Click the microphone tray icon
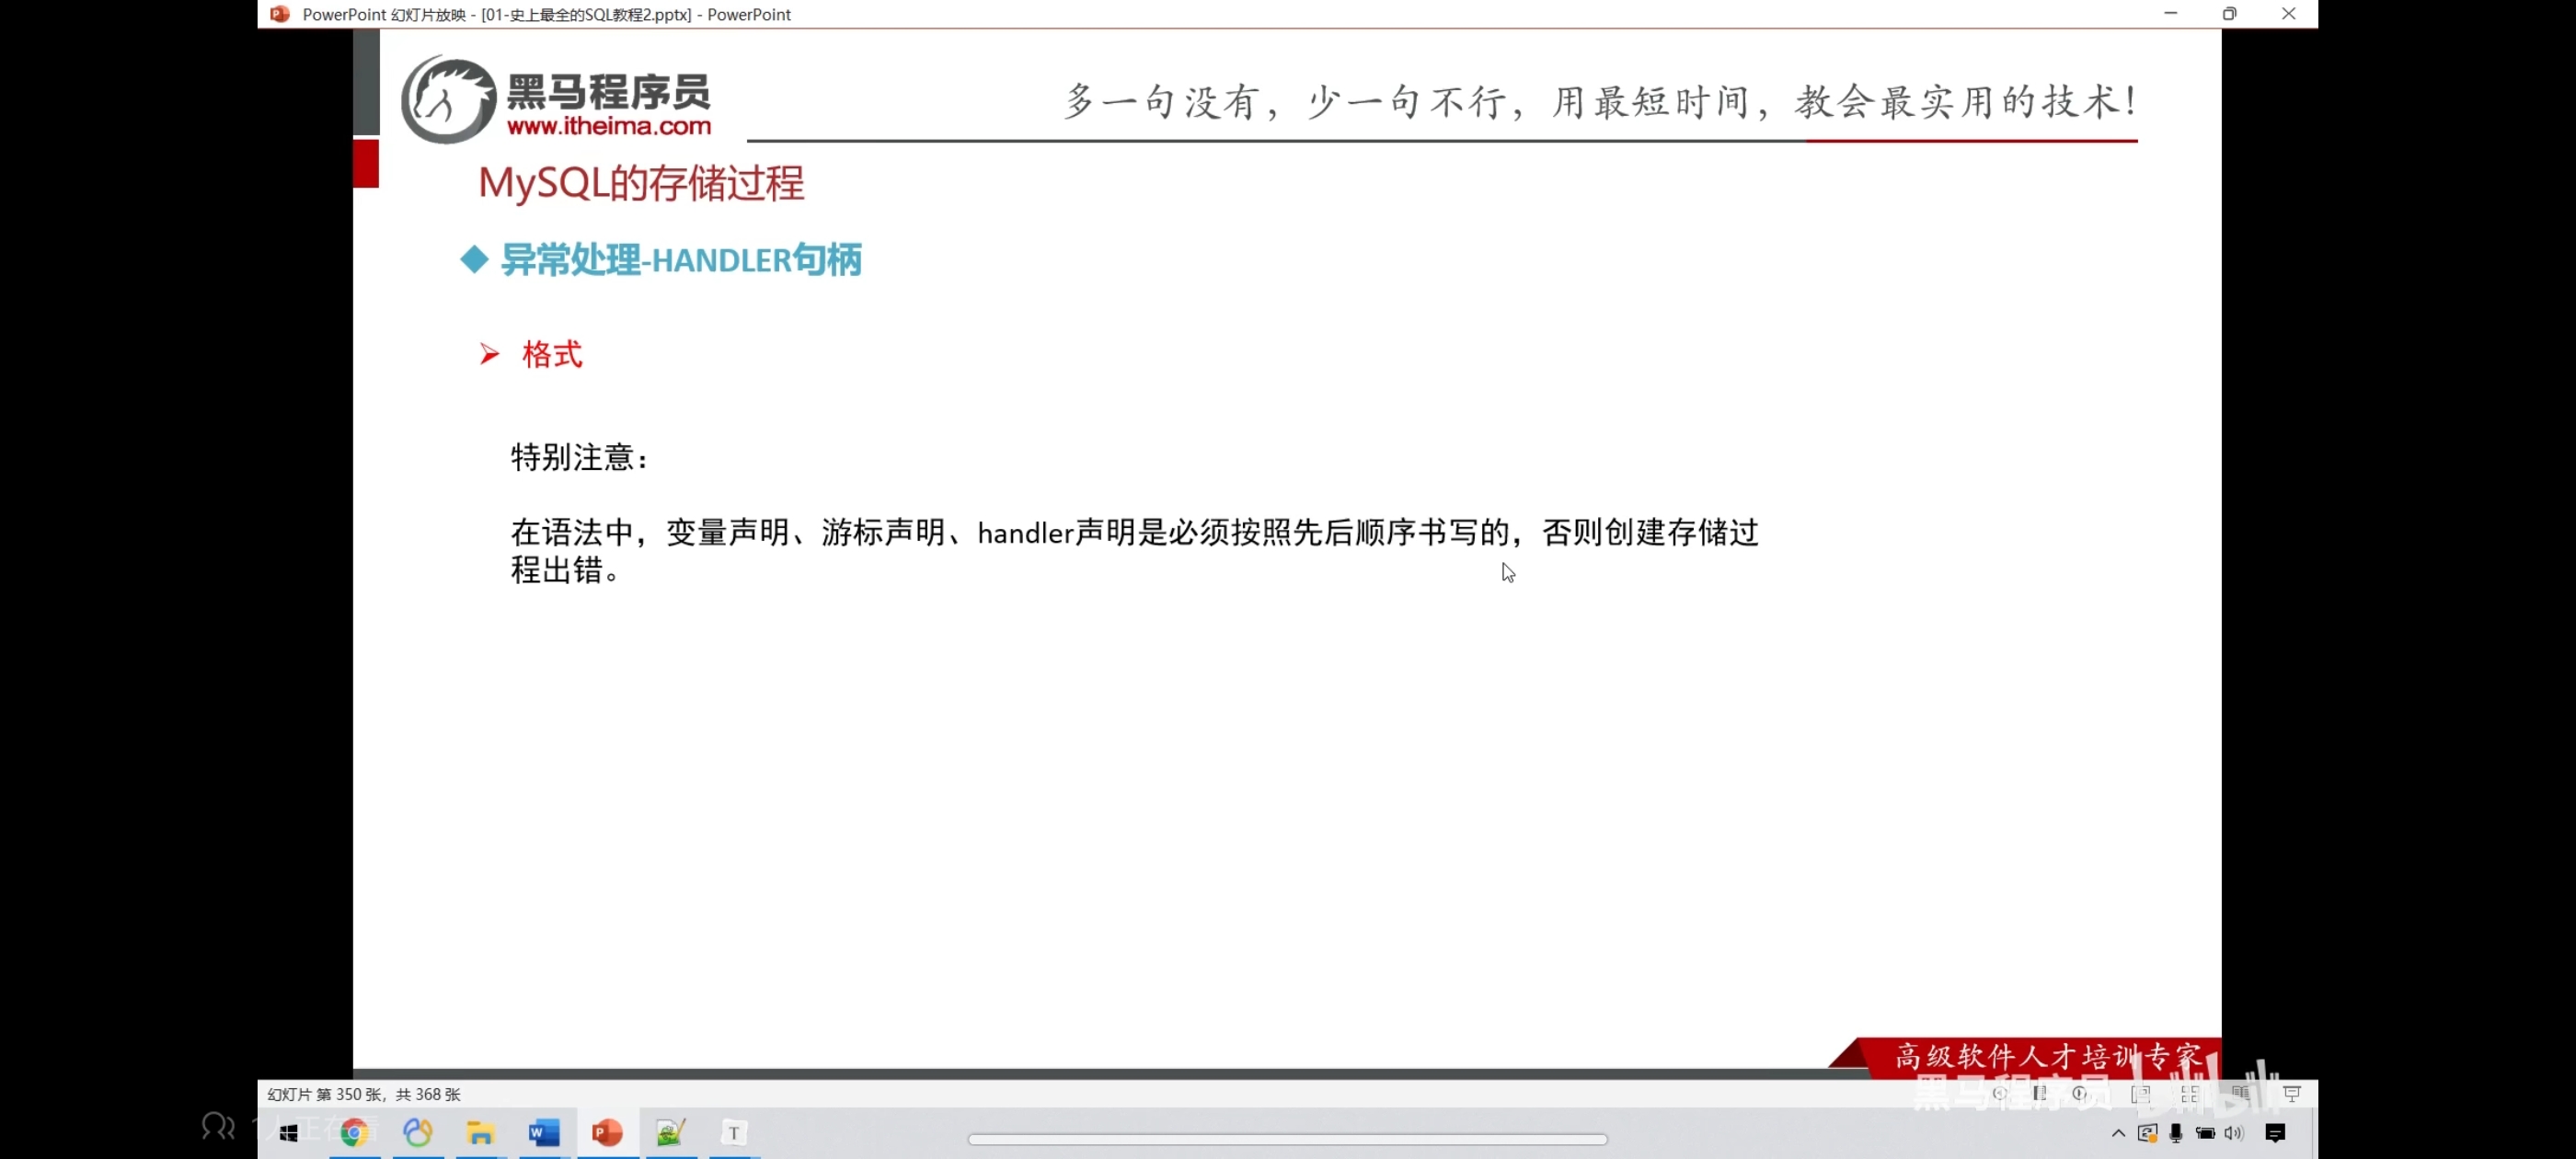The height and width of the screenshot is (1159, 2576). tap(2176, 1134)
